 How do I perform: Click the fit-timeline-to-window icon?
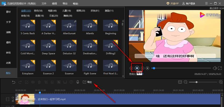[x=180, y=82]
